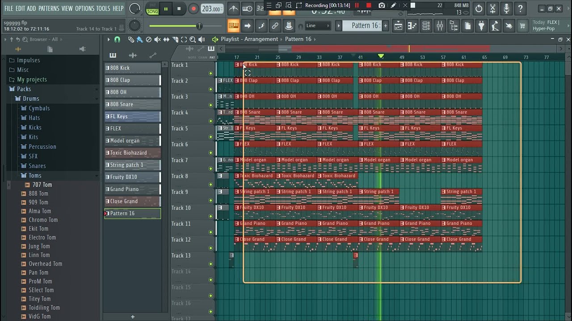Open the OPTIONS menu
Image resolution: width=572 pixels, height=321 pixels.
click(84, 8)
